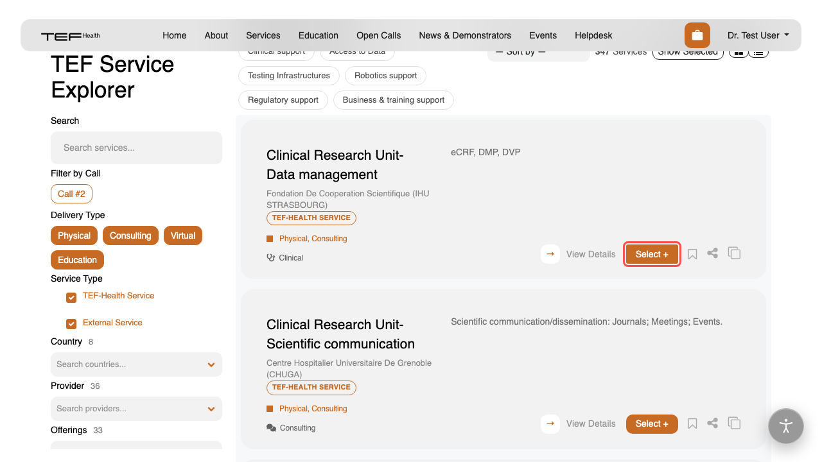Apply the Call #2 filter
This screenshot has width=822, height=462.
point(72,194)
